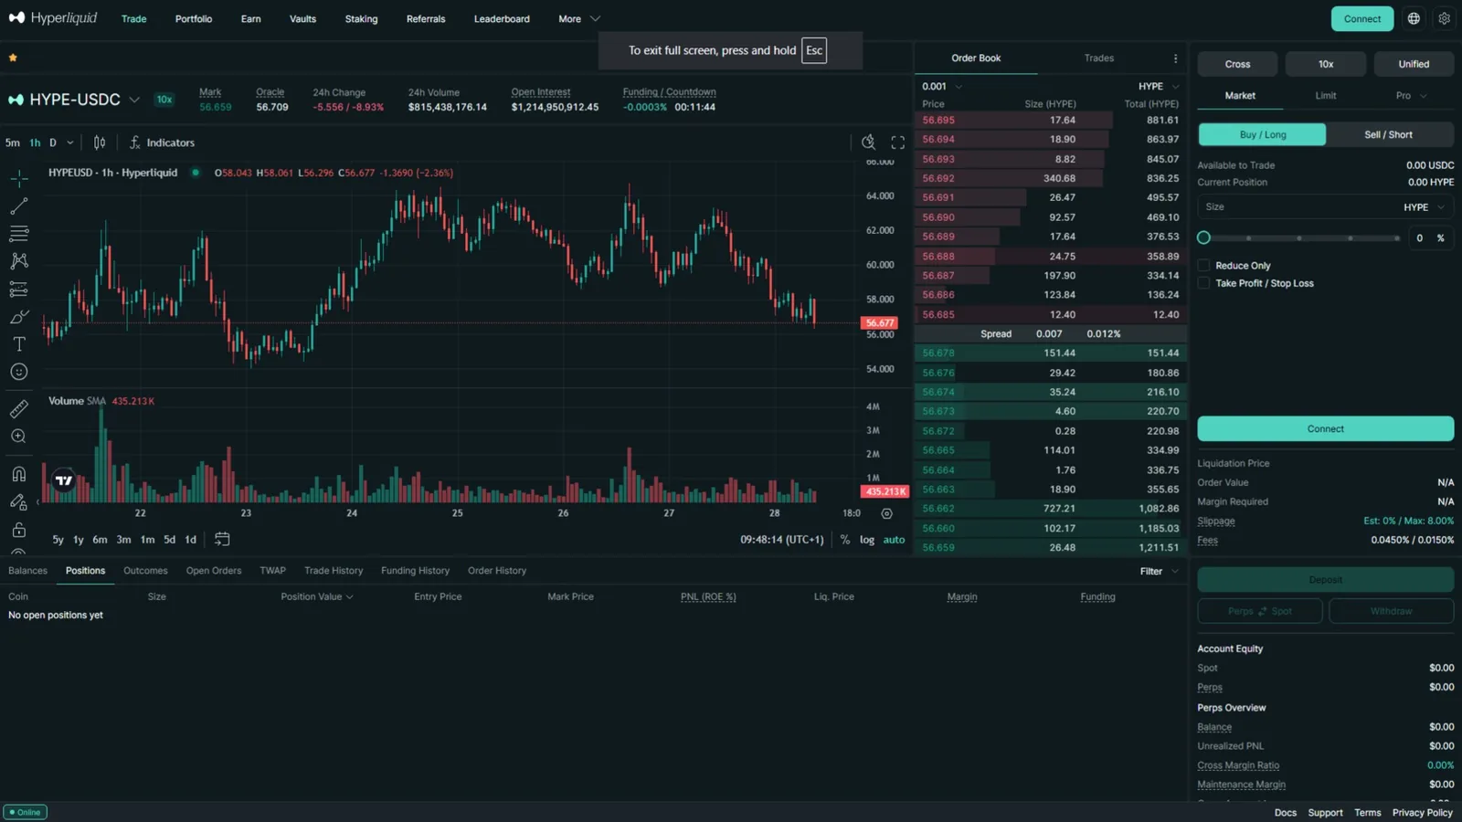Click the percentage value input box
This screenshot has width=1462, height=822.
[1429, 237]
